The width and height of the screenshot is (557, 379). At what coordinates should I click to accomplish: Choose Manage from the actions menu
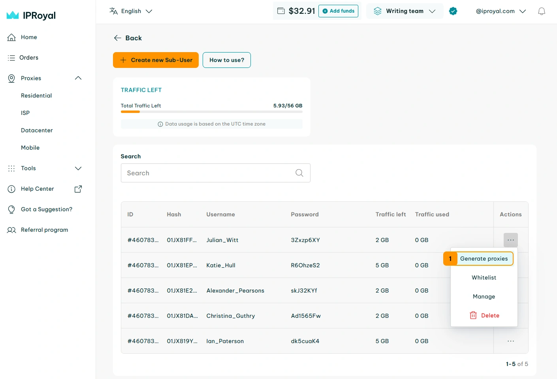click(x=484, y=296)
